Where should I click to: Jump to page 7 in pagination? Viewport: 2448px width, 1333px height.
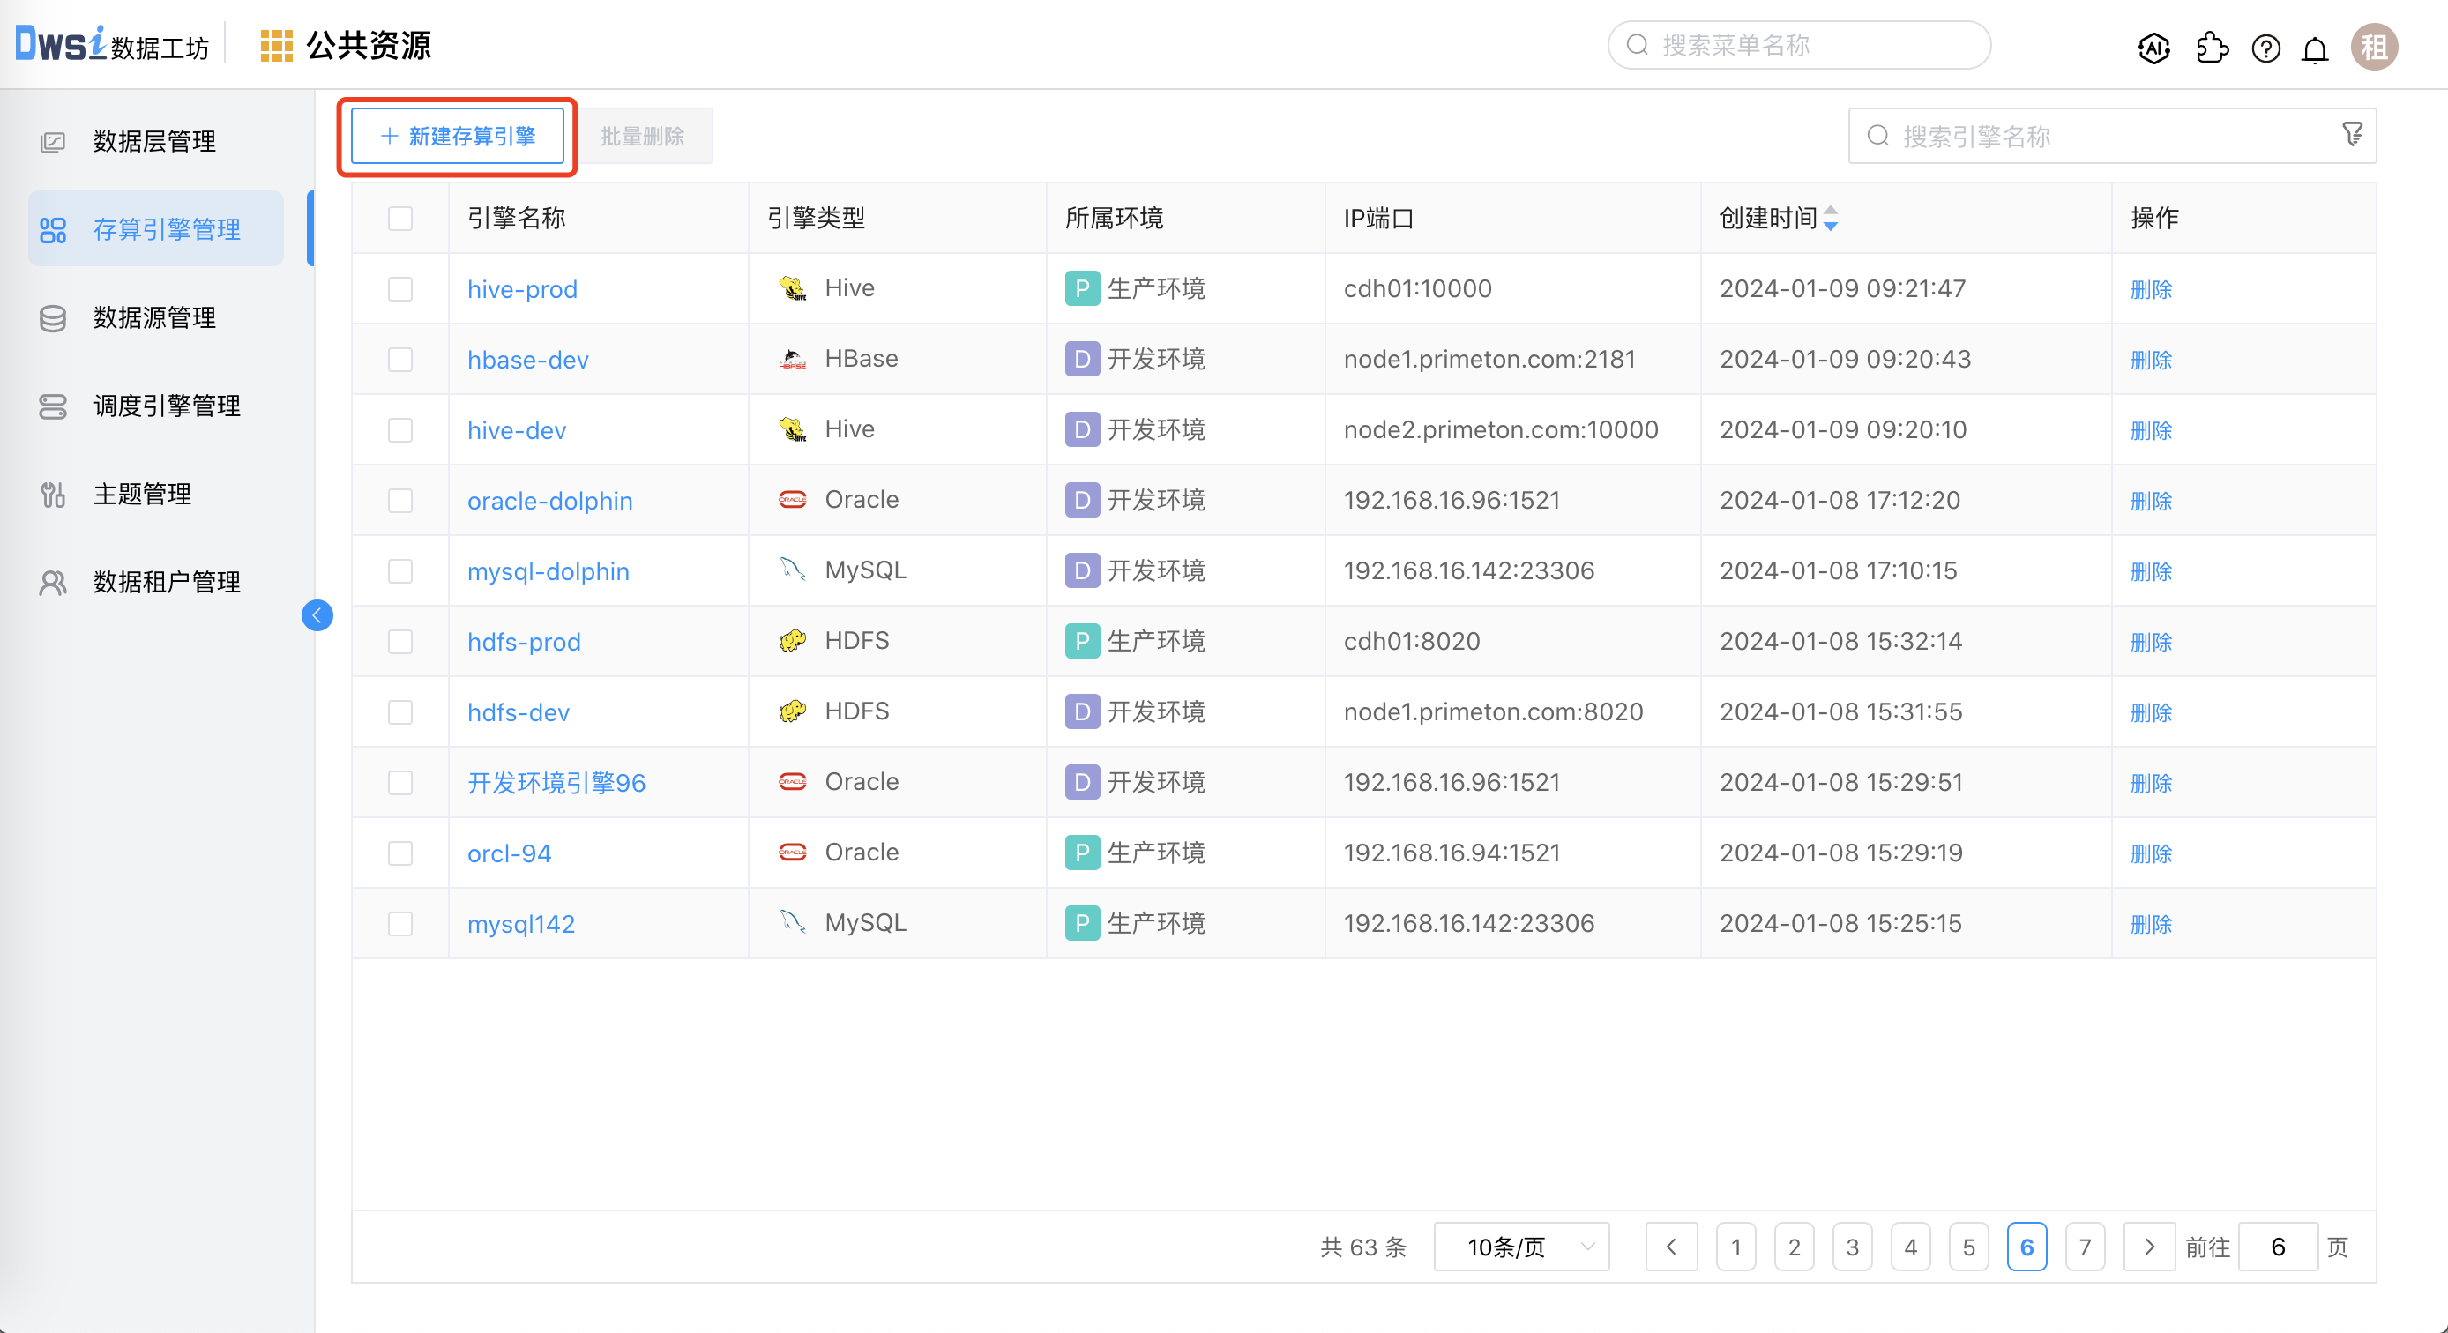click(2085, 1247)
